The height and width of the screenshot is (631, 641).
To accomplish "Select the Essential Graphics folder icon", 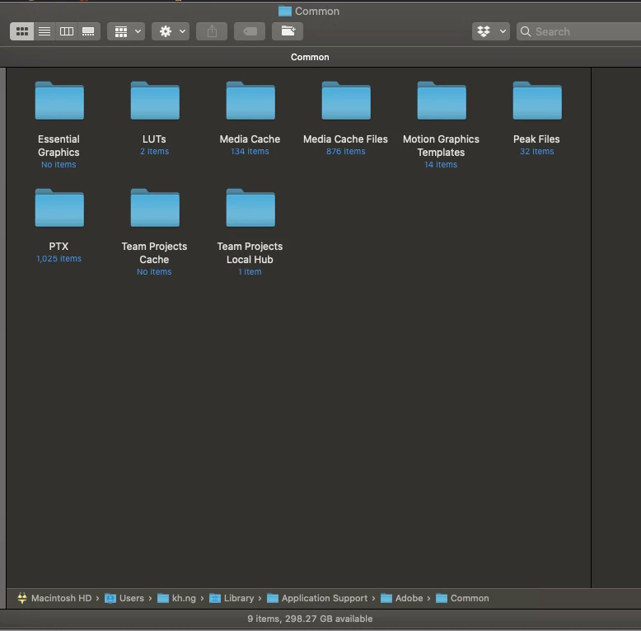I will pyautogui.click(x=59, y=101).
